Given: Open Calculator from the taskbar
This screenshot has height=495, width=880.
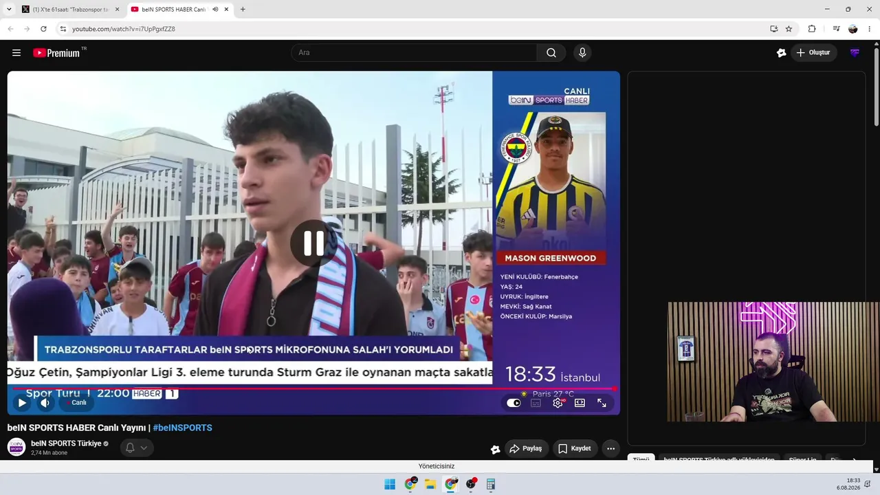Looking at the screenshot, I should tap(491, 484).
